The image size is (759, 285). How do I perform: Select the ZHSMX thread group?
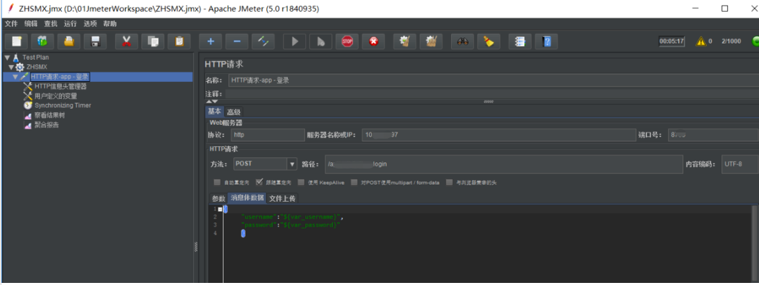pos(37,67)
